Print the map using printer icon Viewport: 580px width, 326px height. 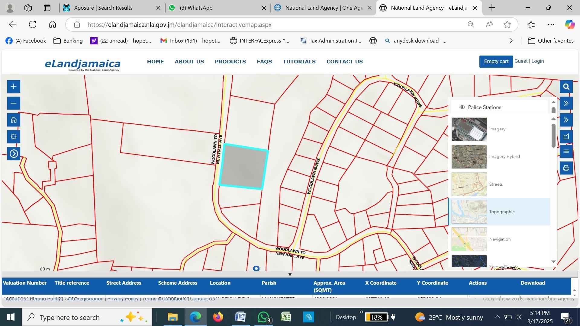(566, 168)
